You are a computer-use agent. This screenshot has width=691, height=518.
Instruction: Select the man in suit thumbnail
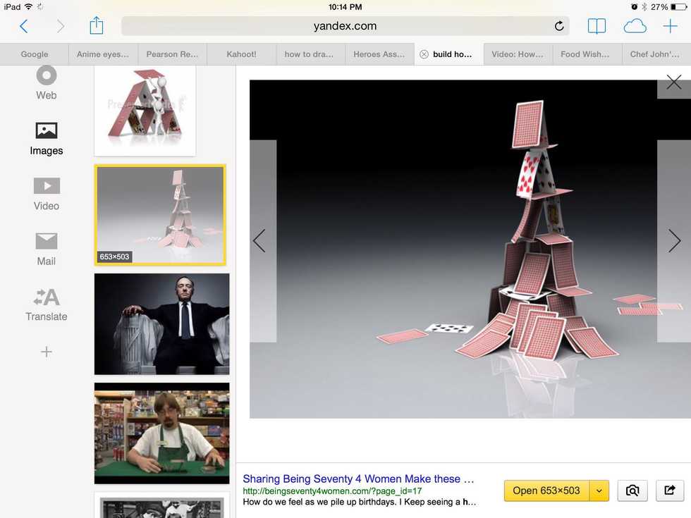pos(161,324)
